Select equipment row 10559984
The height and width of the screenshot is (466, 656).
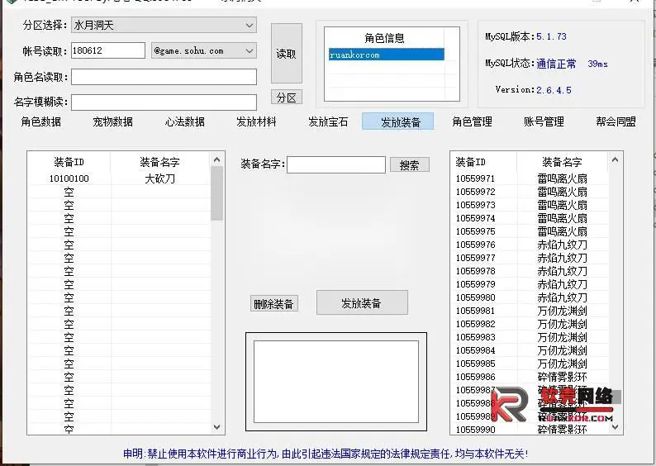pos(530,350)
